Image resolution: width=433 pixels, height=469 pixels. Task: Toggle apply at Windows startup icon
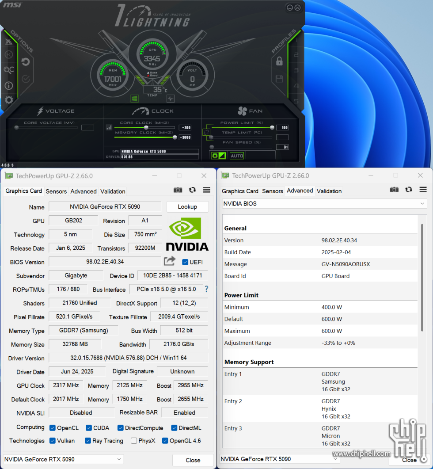click(x=134, y=99)
